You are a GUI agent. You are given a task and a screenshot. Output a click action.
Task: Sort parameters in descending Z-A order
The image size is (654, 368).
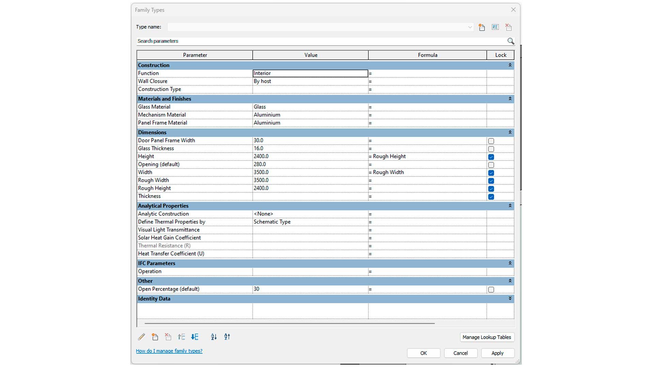click(x=227, y=337)
